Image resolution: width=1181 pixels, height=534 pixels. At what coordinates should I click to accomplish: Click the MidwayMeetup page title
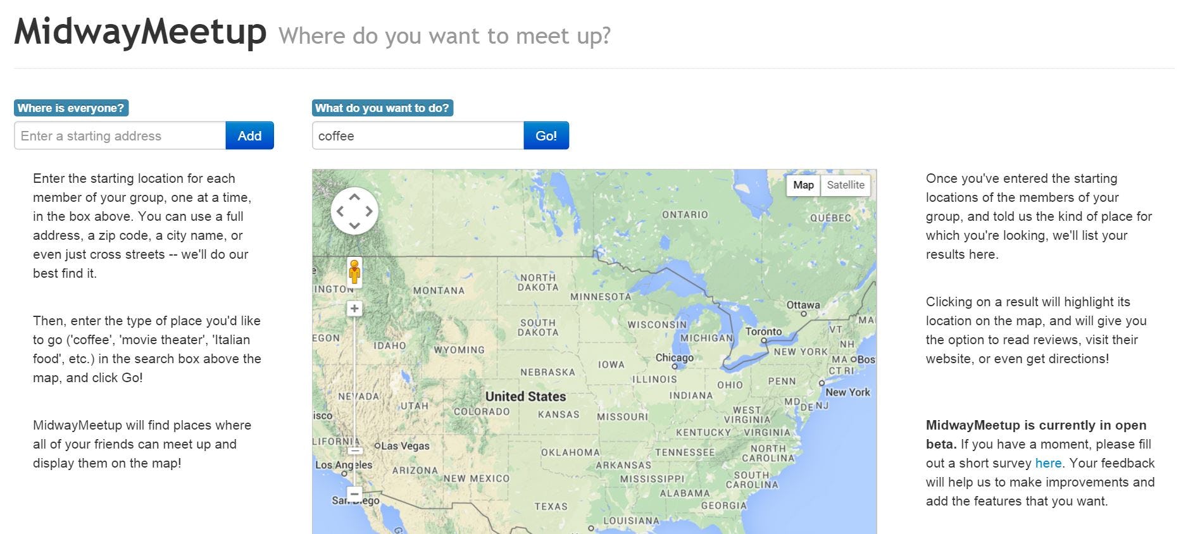coord(139,33)
